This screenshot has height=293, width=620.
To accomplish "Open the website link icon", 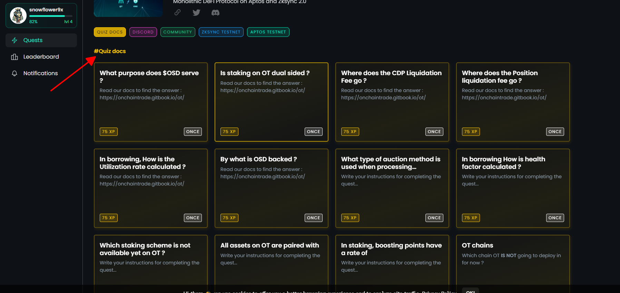I will tap(177, 12).
